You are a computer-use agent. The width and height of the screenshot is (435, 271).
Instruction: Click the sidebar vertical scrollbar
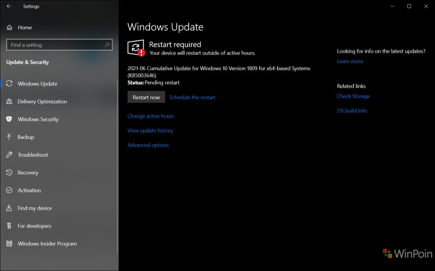(x=117, y=167)
